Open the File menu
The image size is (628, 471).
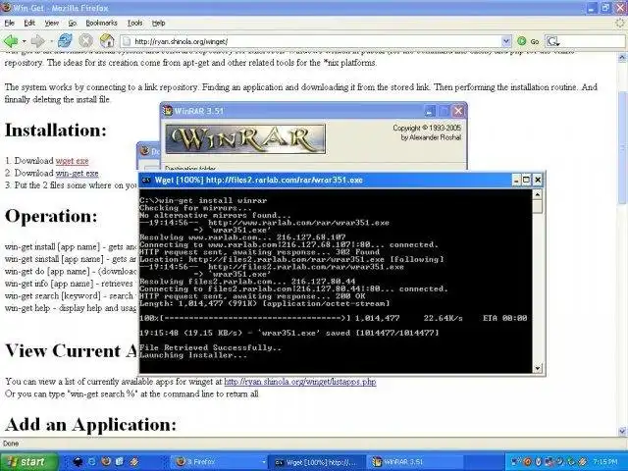9,24
